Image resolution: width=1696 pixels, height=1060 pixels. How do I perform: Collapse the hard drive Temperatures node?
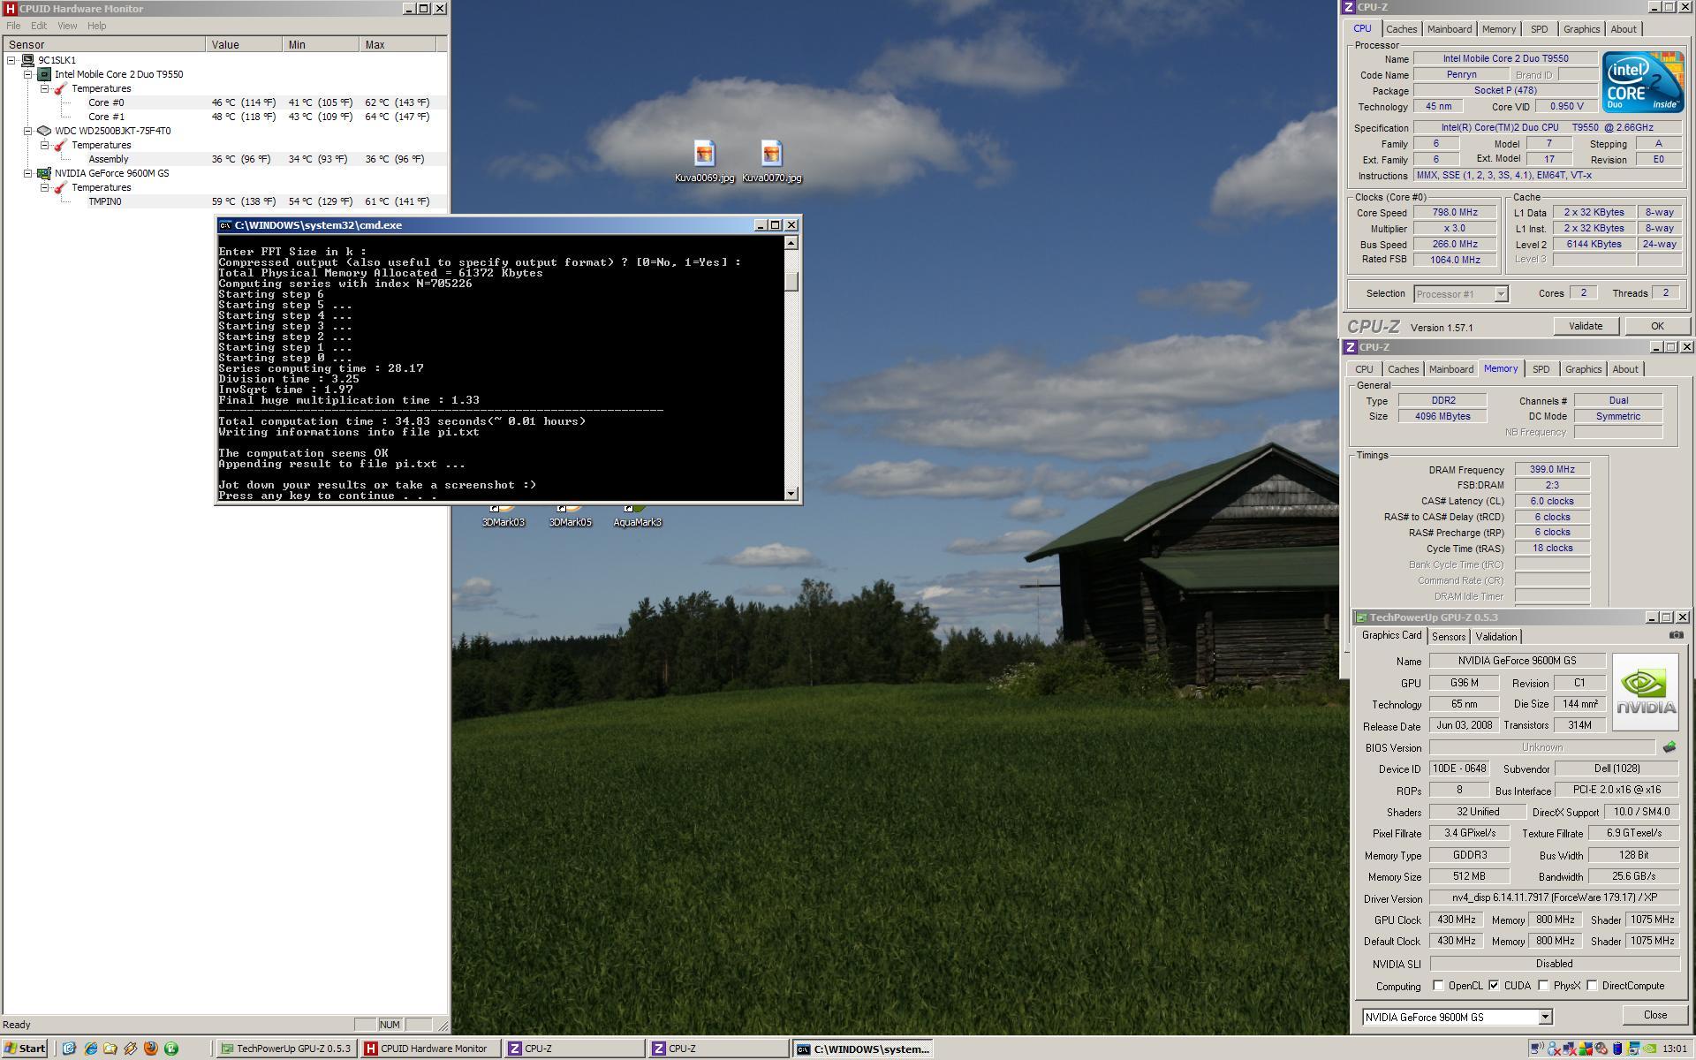44,145
